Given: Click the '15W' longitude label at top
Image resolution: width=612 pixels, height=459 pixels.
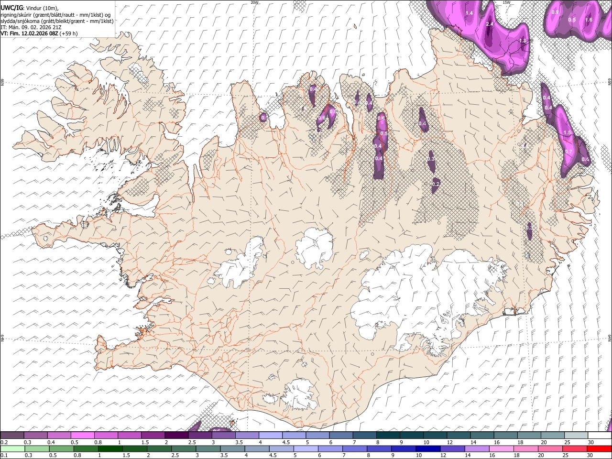Looking at the screenshot, I should [506, 2].
